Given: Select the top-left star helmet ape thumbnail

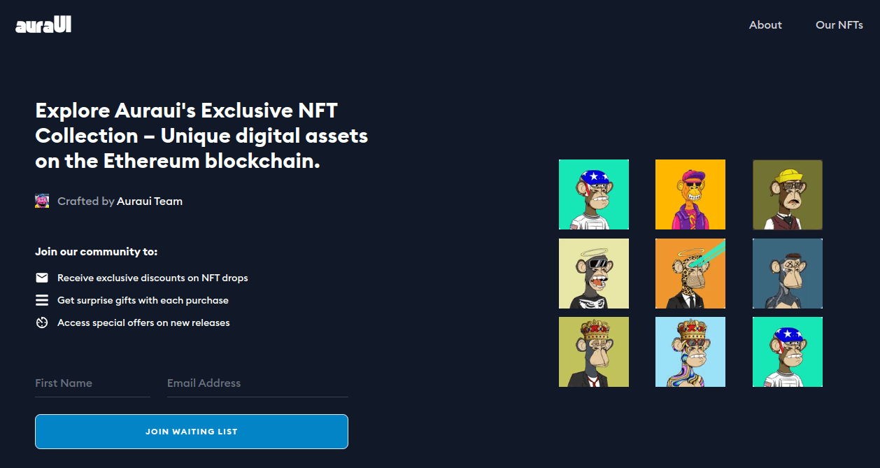Looking at the screenshot, I should coord(594,194).
